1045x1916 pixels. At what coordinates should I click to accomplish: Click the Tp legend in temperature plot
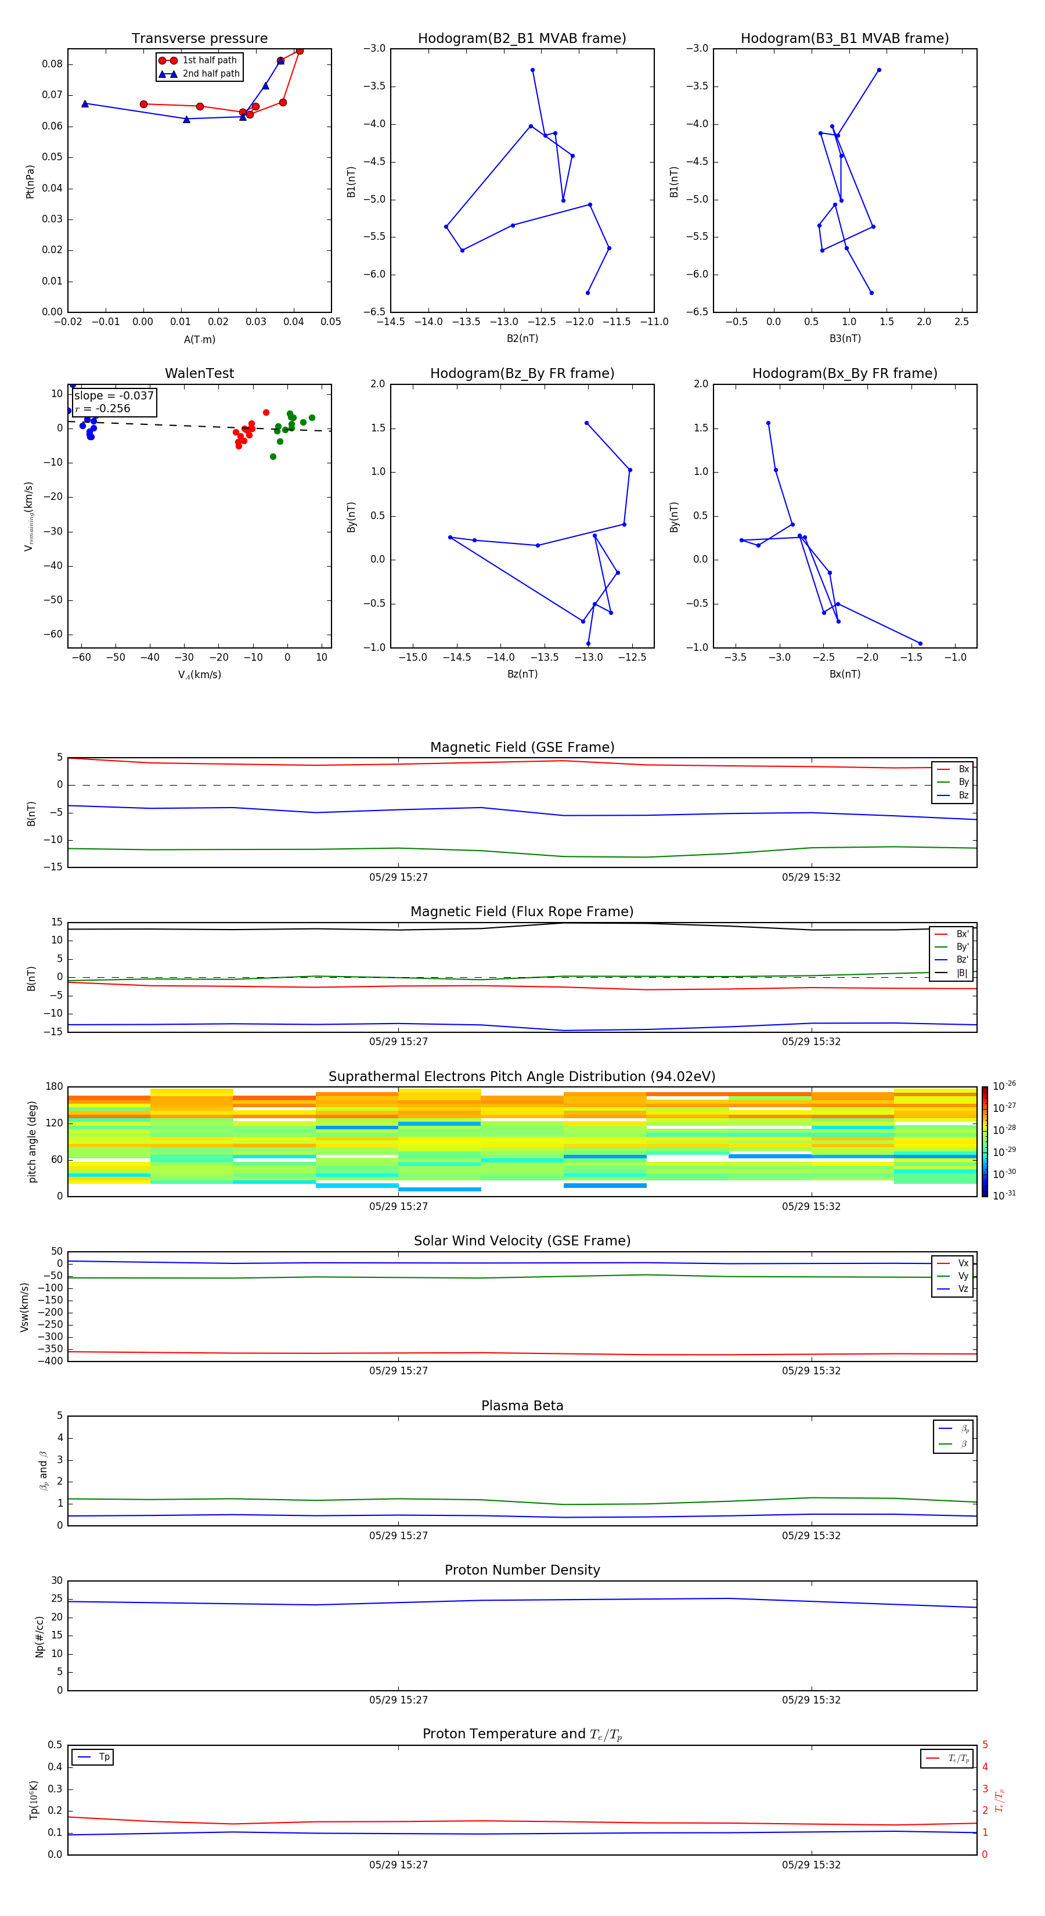92,1757
